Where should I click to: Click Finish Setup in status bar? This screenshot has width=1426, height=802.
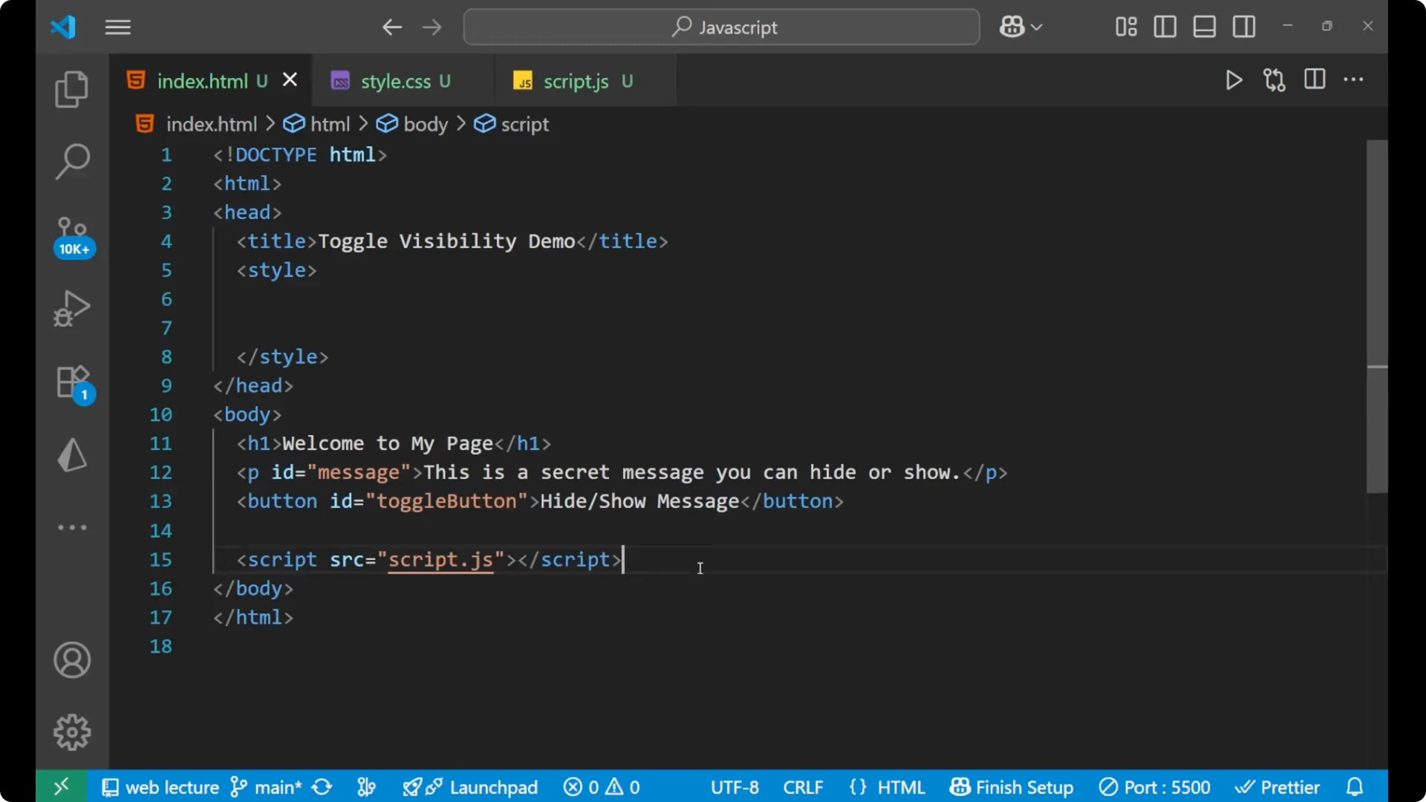coord(1012,786)
